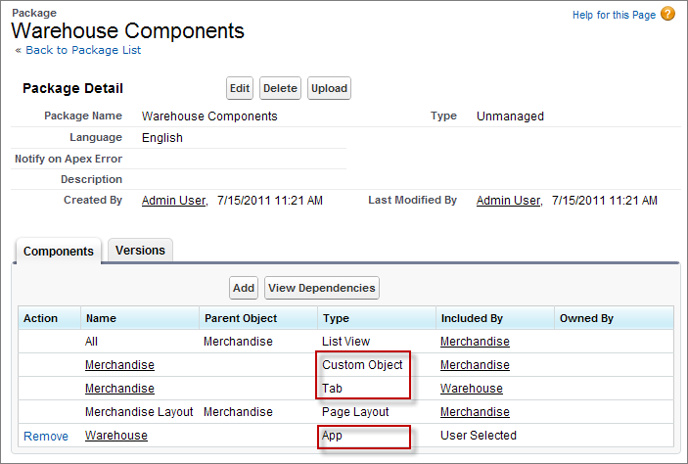Viewport: 688px width, 464px height.
Task: Go back to Package List
Action: (83, 50)
